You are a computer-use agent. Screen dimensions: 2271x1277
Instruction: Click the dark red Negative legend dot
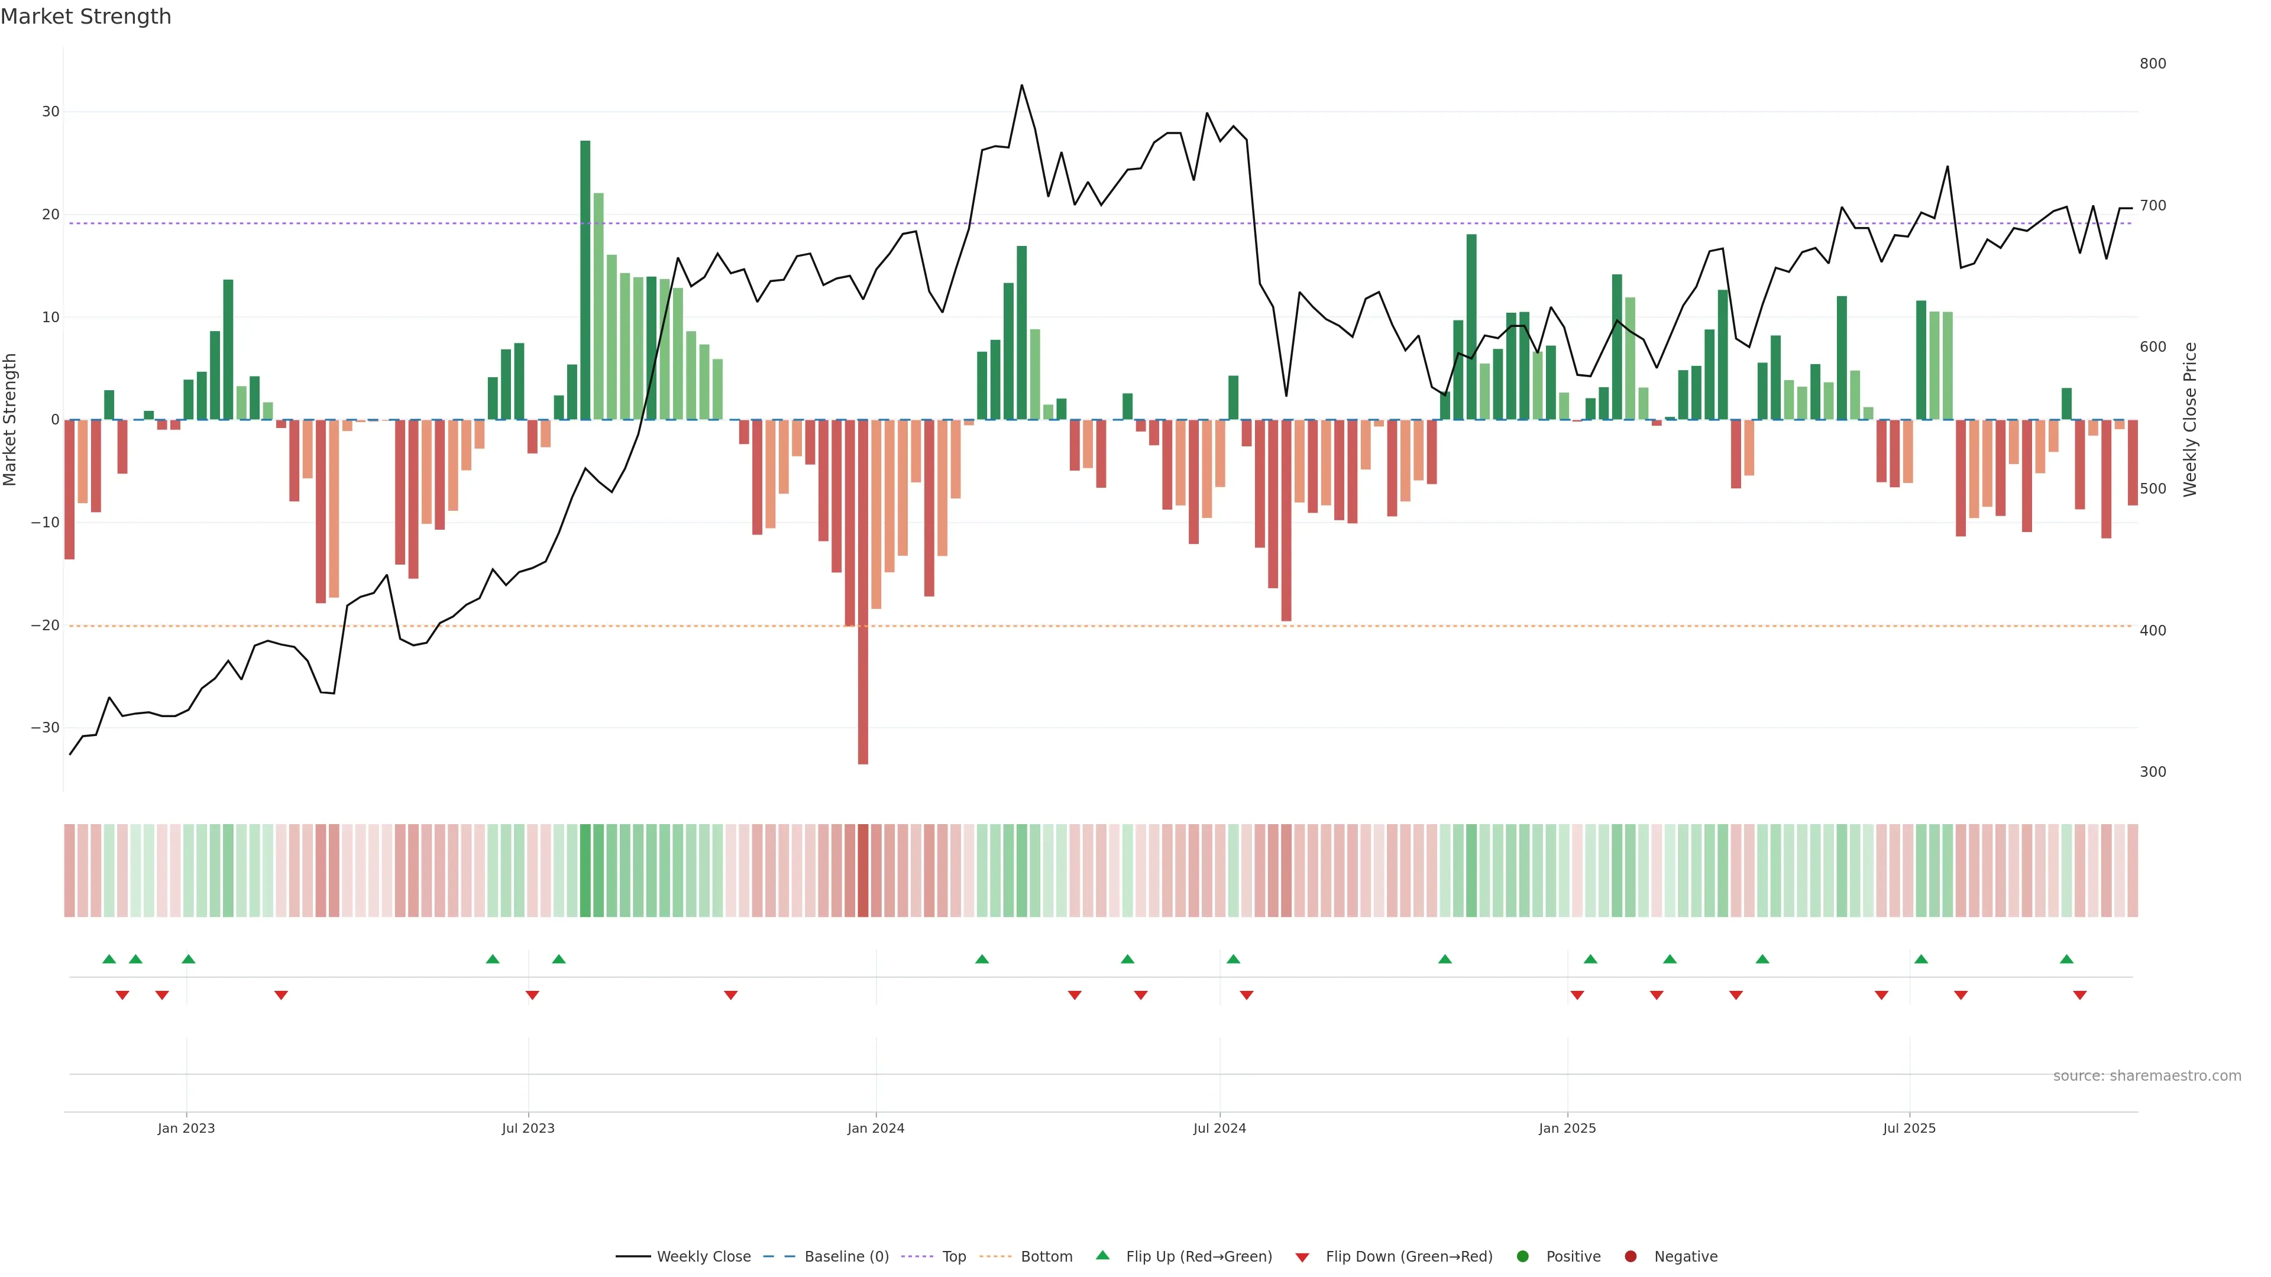(1630, 1257)
